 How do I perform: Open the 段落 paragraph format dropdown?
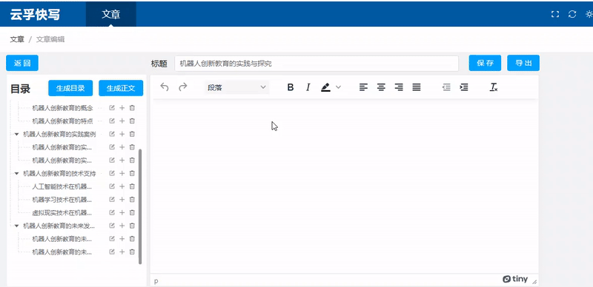[236, 87]
